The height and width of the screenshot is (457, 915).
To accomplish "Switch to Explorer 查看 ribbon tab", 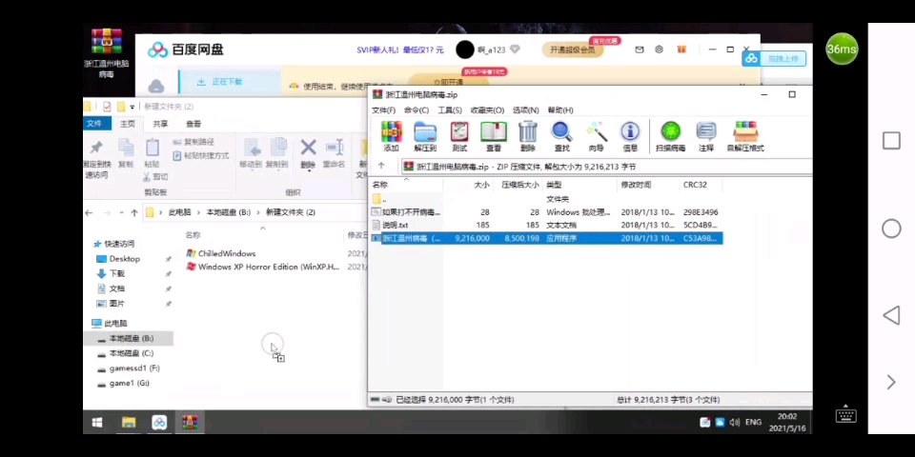I will [193, 124].
